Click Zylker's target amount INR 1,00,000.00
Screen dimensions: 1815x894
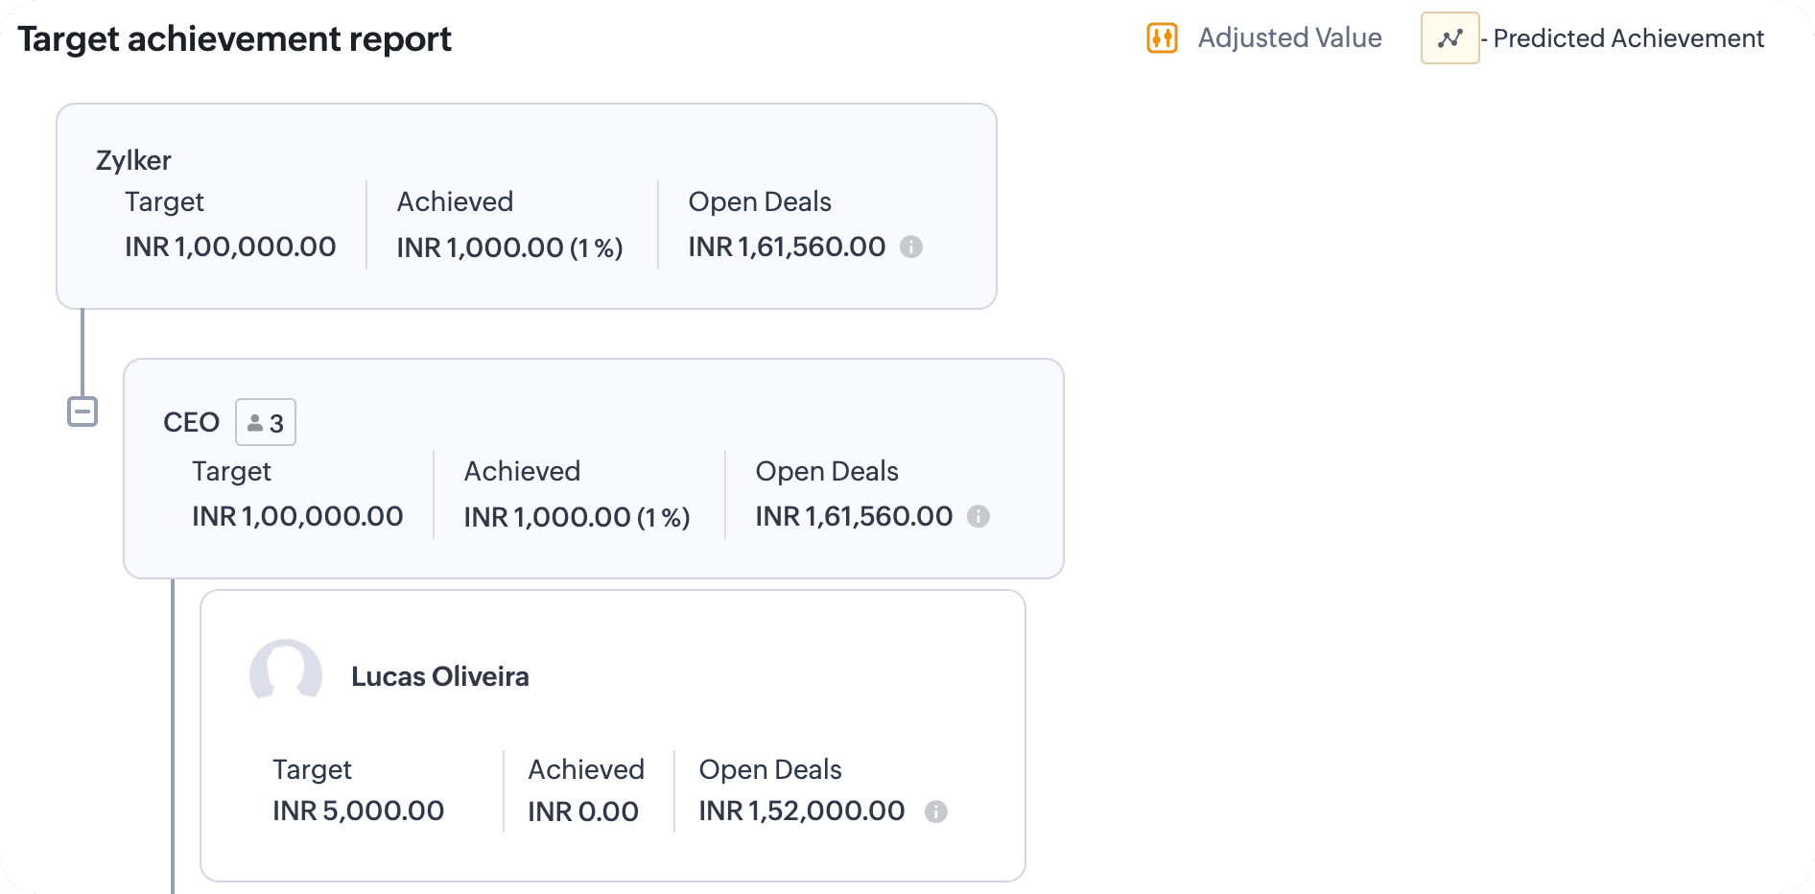tap(230, 247)
